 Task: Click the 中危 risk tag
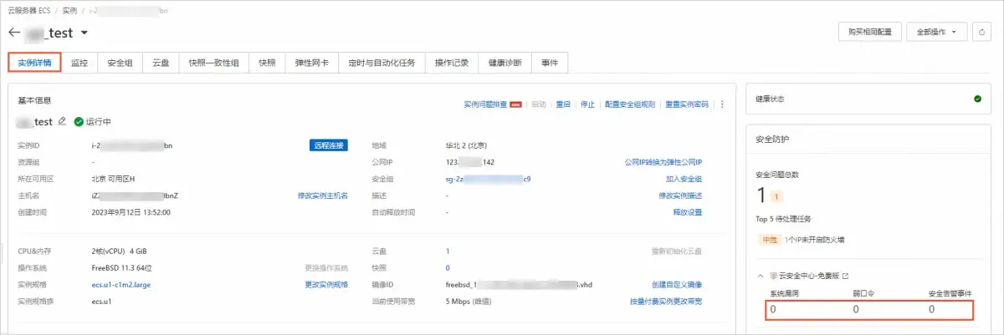click(x=768, y=240)
